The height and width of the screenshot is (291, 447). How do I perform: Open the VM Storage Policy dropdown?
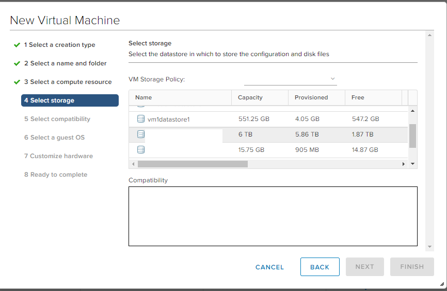tap(290, 79)
